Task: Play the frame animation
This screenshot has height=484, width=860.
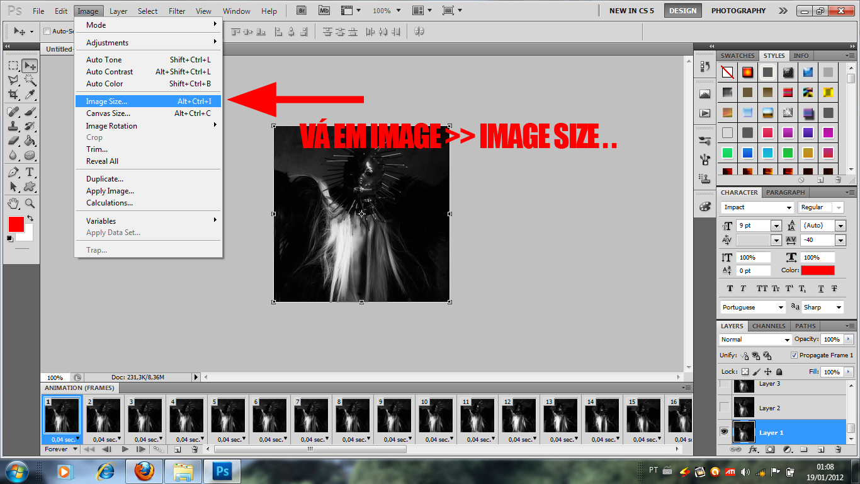Action: pos(125,449)
